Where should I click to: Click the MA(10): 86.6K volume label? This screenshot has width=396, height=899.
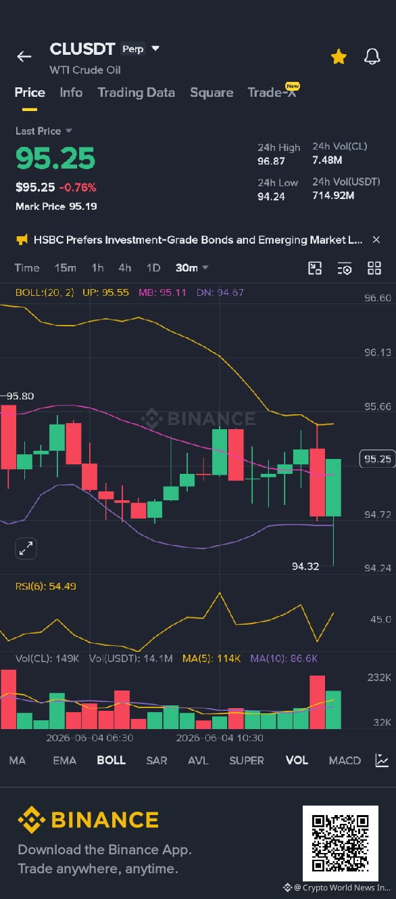[284, 658]
